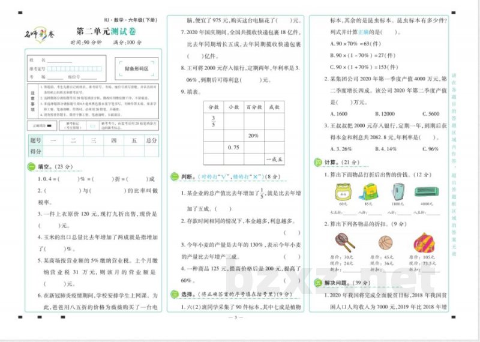Click the 得分 cell in score table
The height and width of the screenshot is (342, 480).
pos(35,151)
